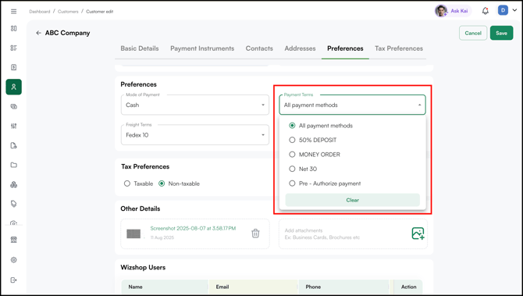Screen dimensions: 523x296
Task: Switch to the Addresses tab
Action: point(300,48)
